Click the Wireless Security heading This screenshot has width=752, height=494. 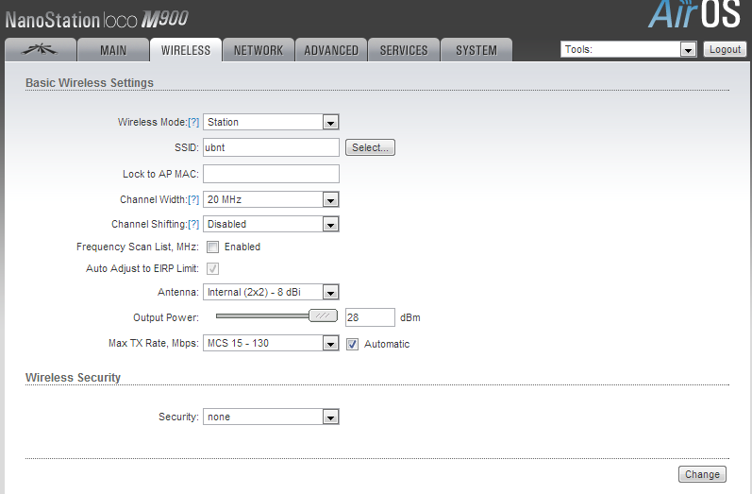tap(73, 377)
